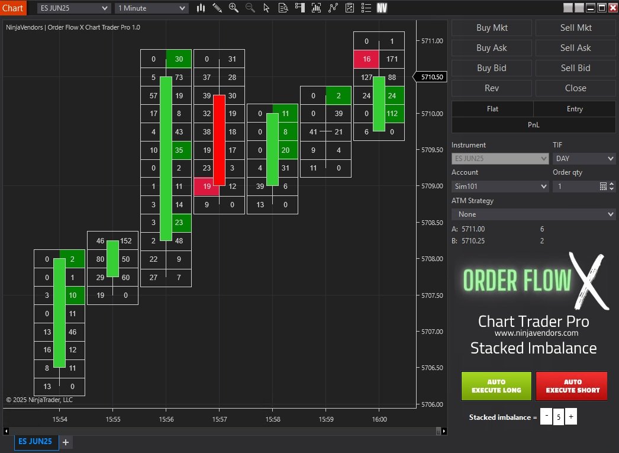This screenshot has height=453, width=619.
Task: Open the indicators line-graph icon
Action: tap(333, 8)
